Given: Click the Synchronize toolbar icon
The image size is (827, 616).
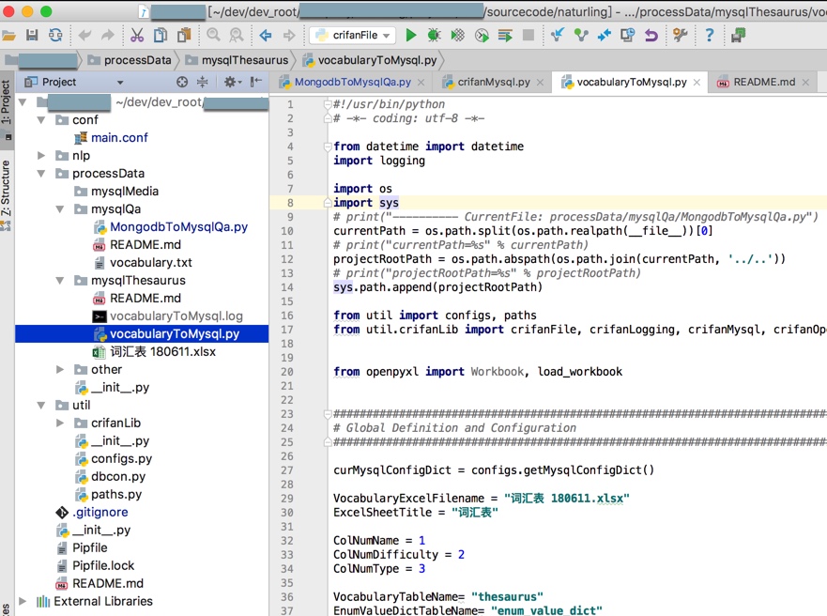Looking at the screenshot, I should click(x=55, y=36).
